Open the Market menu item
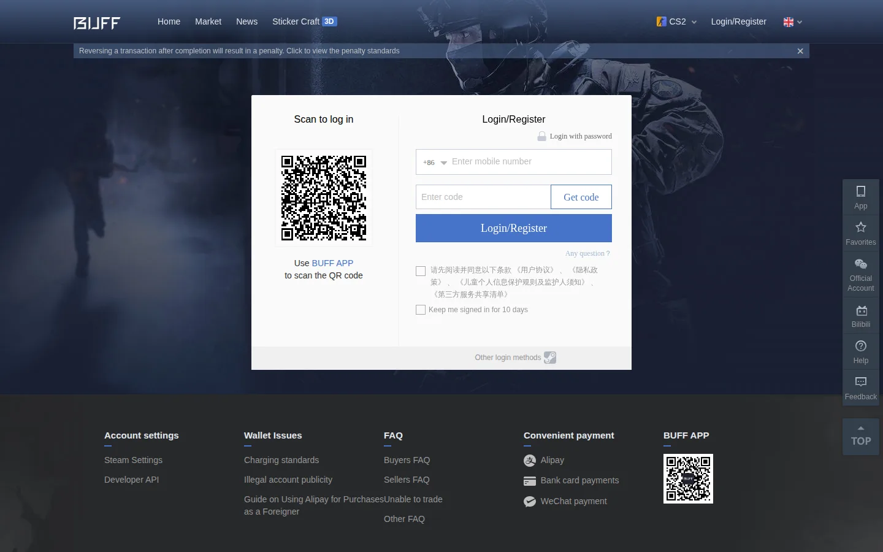The width and height of the screenshot is (883, 552). [208, 21]
